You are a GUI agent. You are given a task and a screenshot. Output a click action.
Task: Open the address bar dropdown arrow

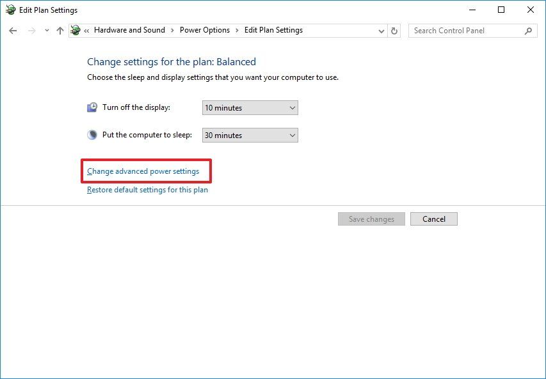pos(381,30)
